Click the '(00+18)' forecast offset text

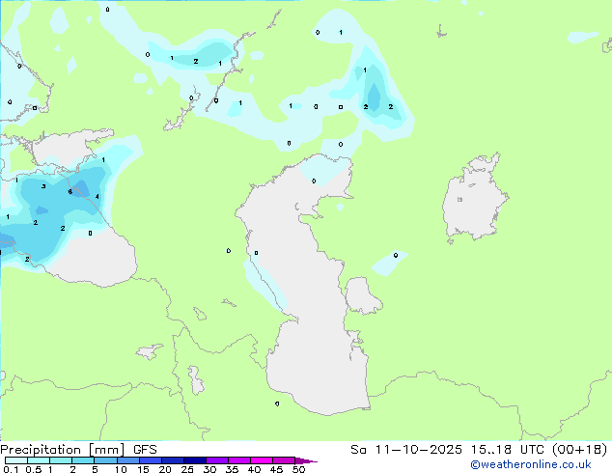pyautogui.click(x=579, y=450)
